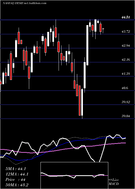Click the top 44.5 price label

click(x=126, y=18)
